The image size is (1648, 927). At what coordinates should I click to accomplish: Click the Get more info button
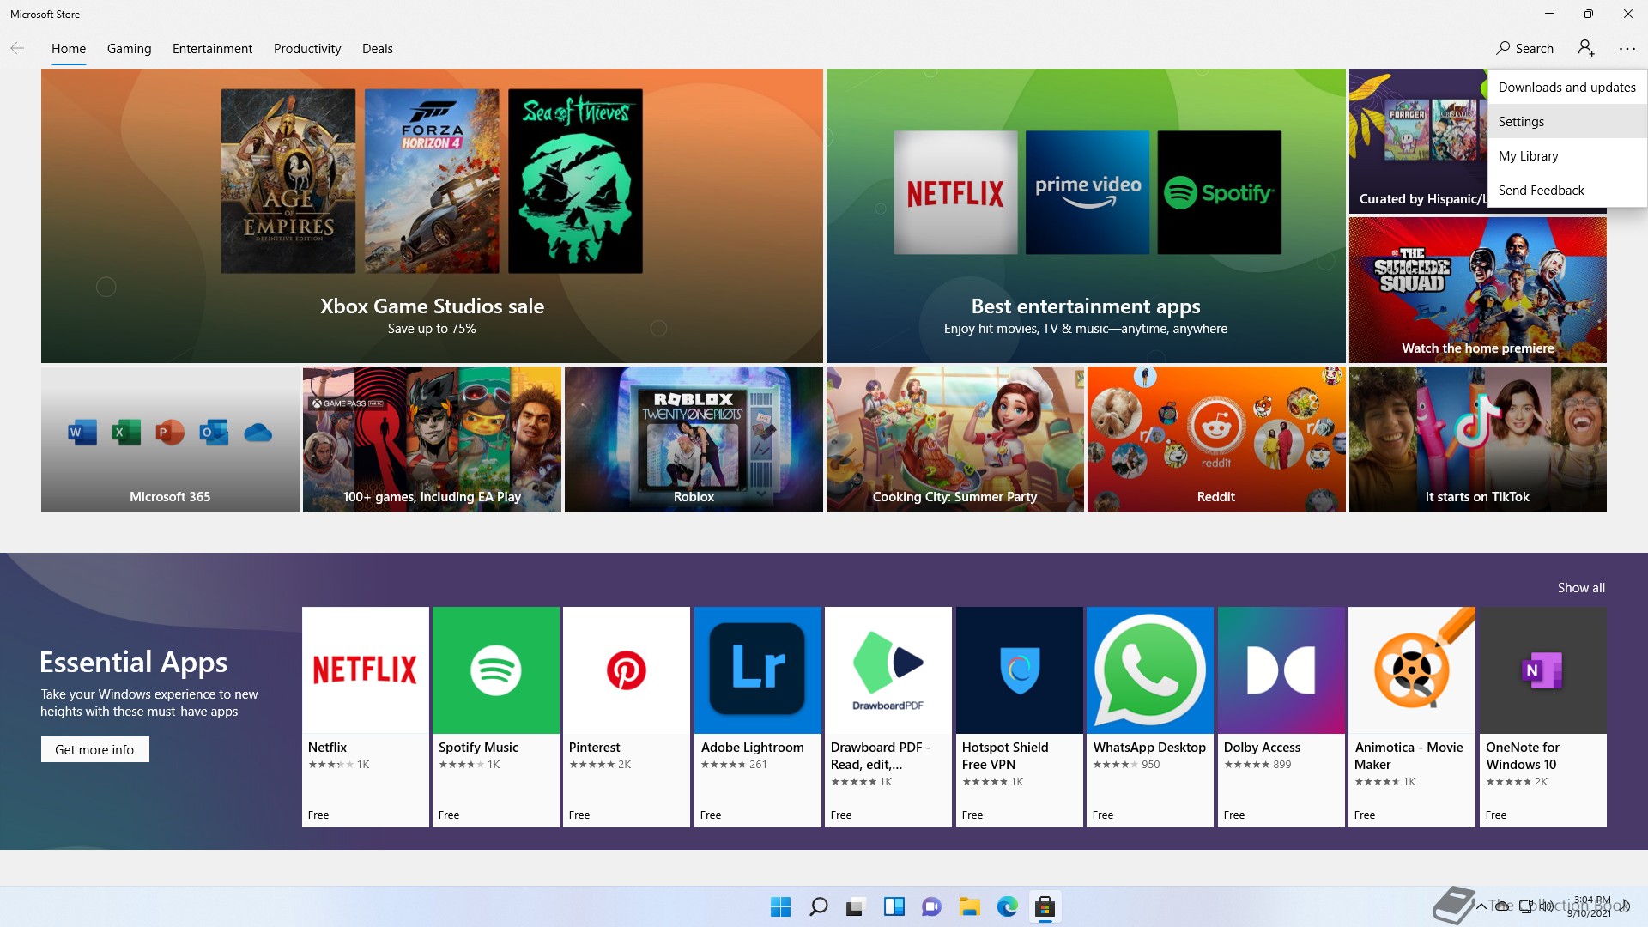pyautogui.click(x=94, y=749)
